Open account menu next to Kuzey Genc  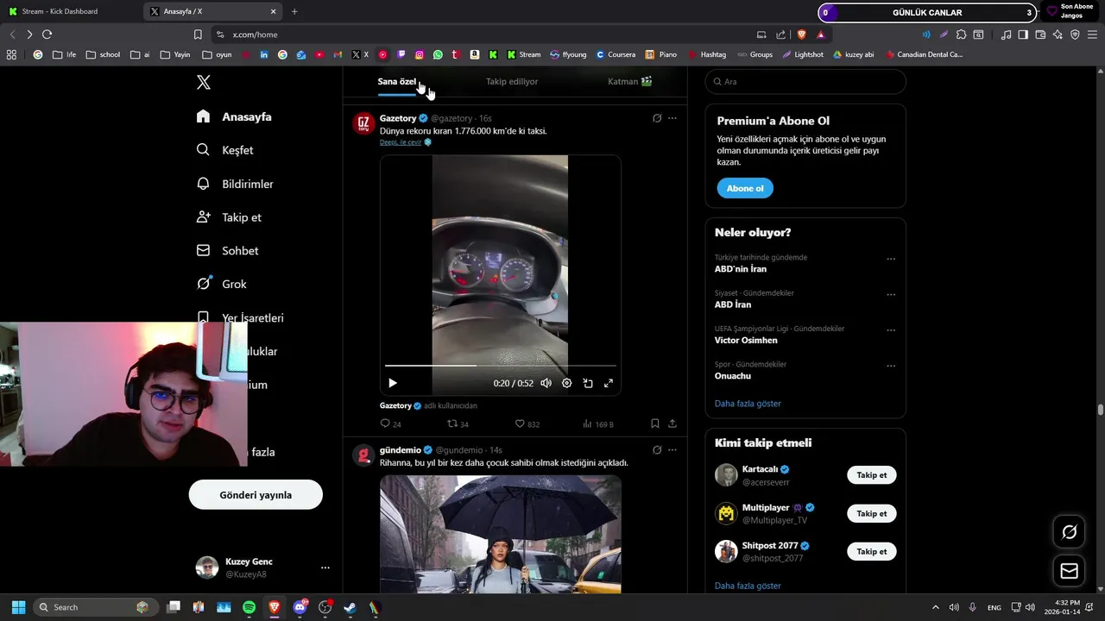(325, 568)
